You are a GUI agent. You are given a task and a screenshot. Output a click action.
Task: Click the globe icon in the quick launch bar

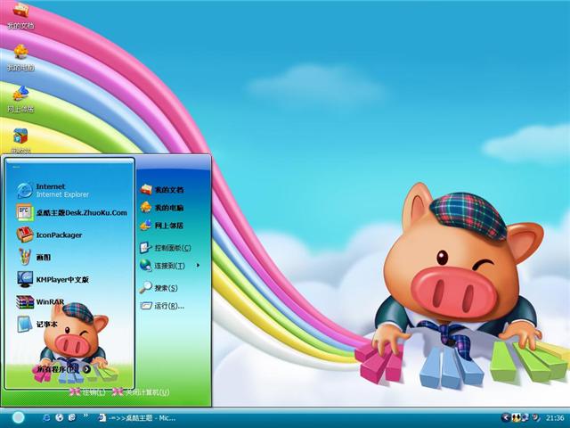[60, 418]
